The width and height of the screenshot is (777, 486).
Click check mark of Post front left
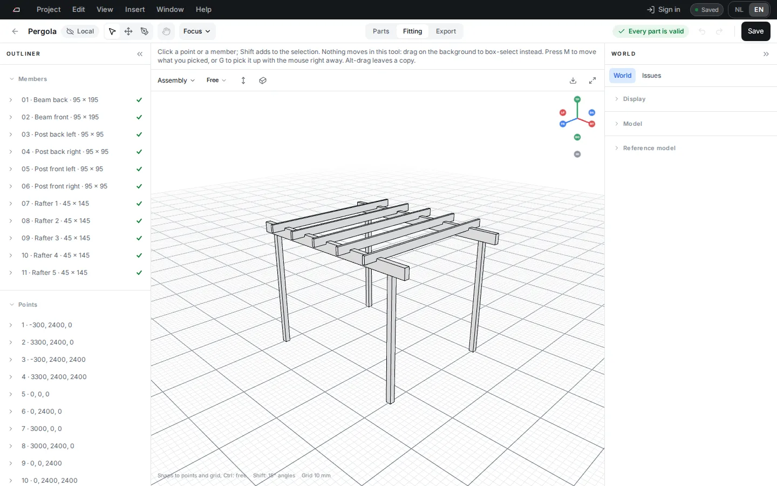[x=139, y=169]
